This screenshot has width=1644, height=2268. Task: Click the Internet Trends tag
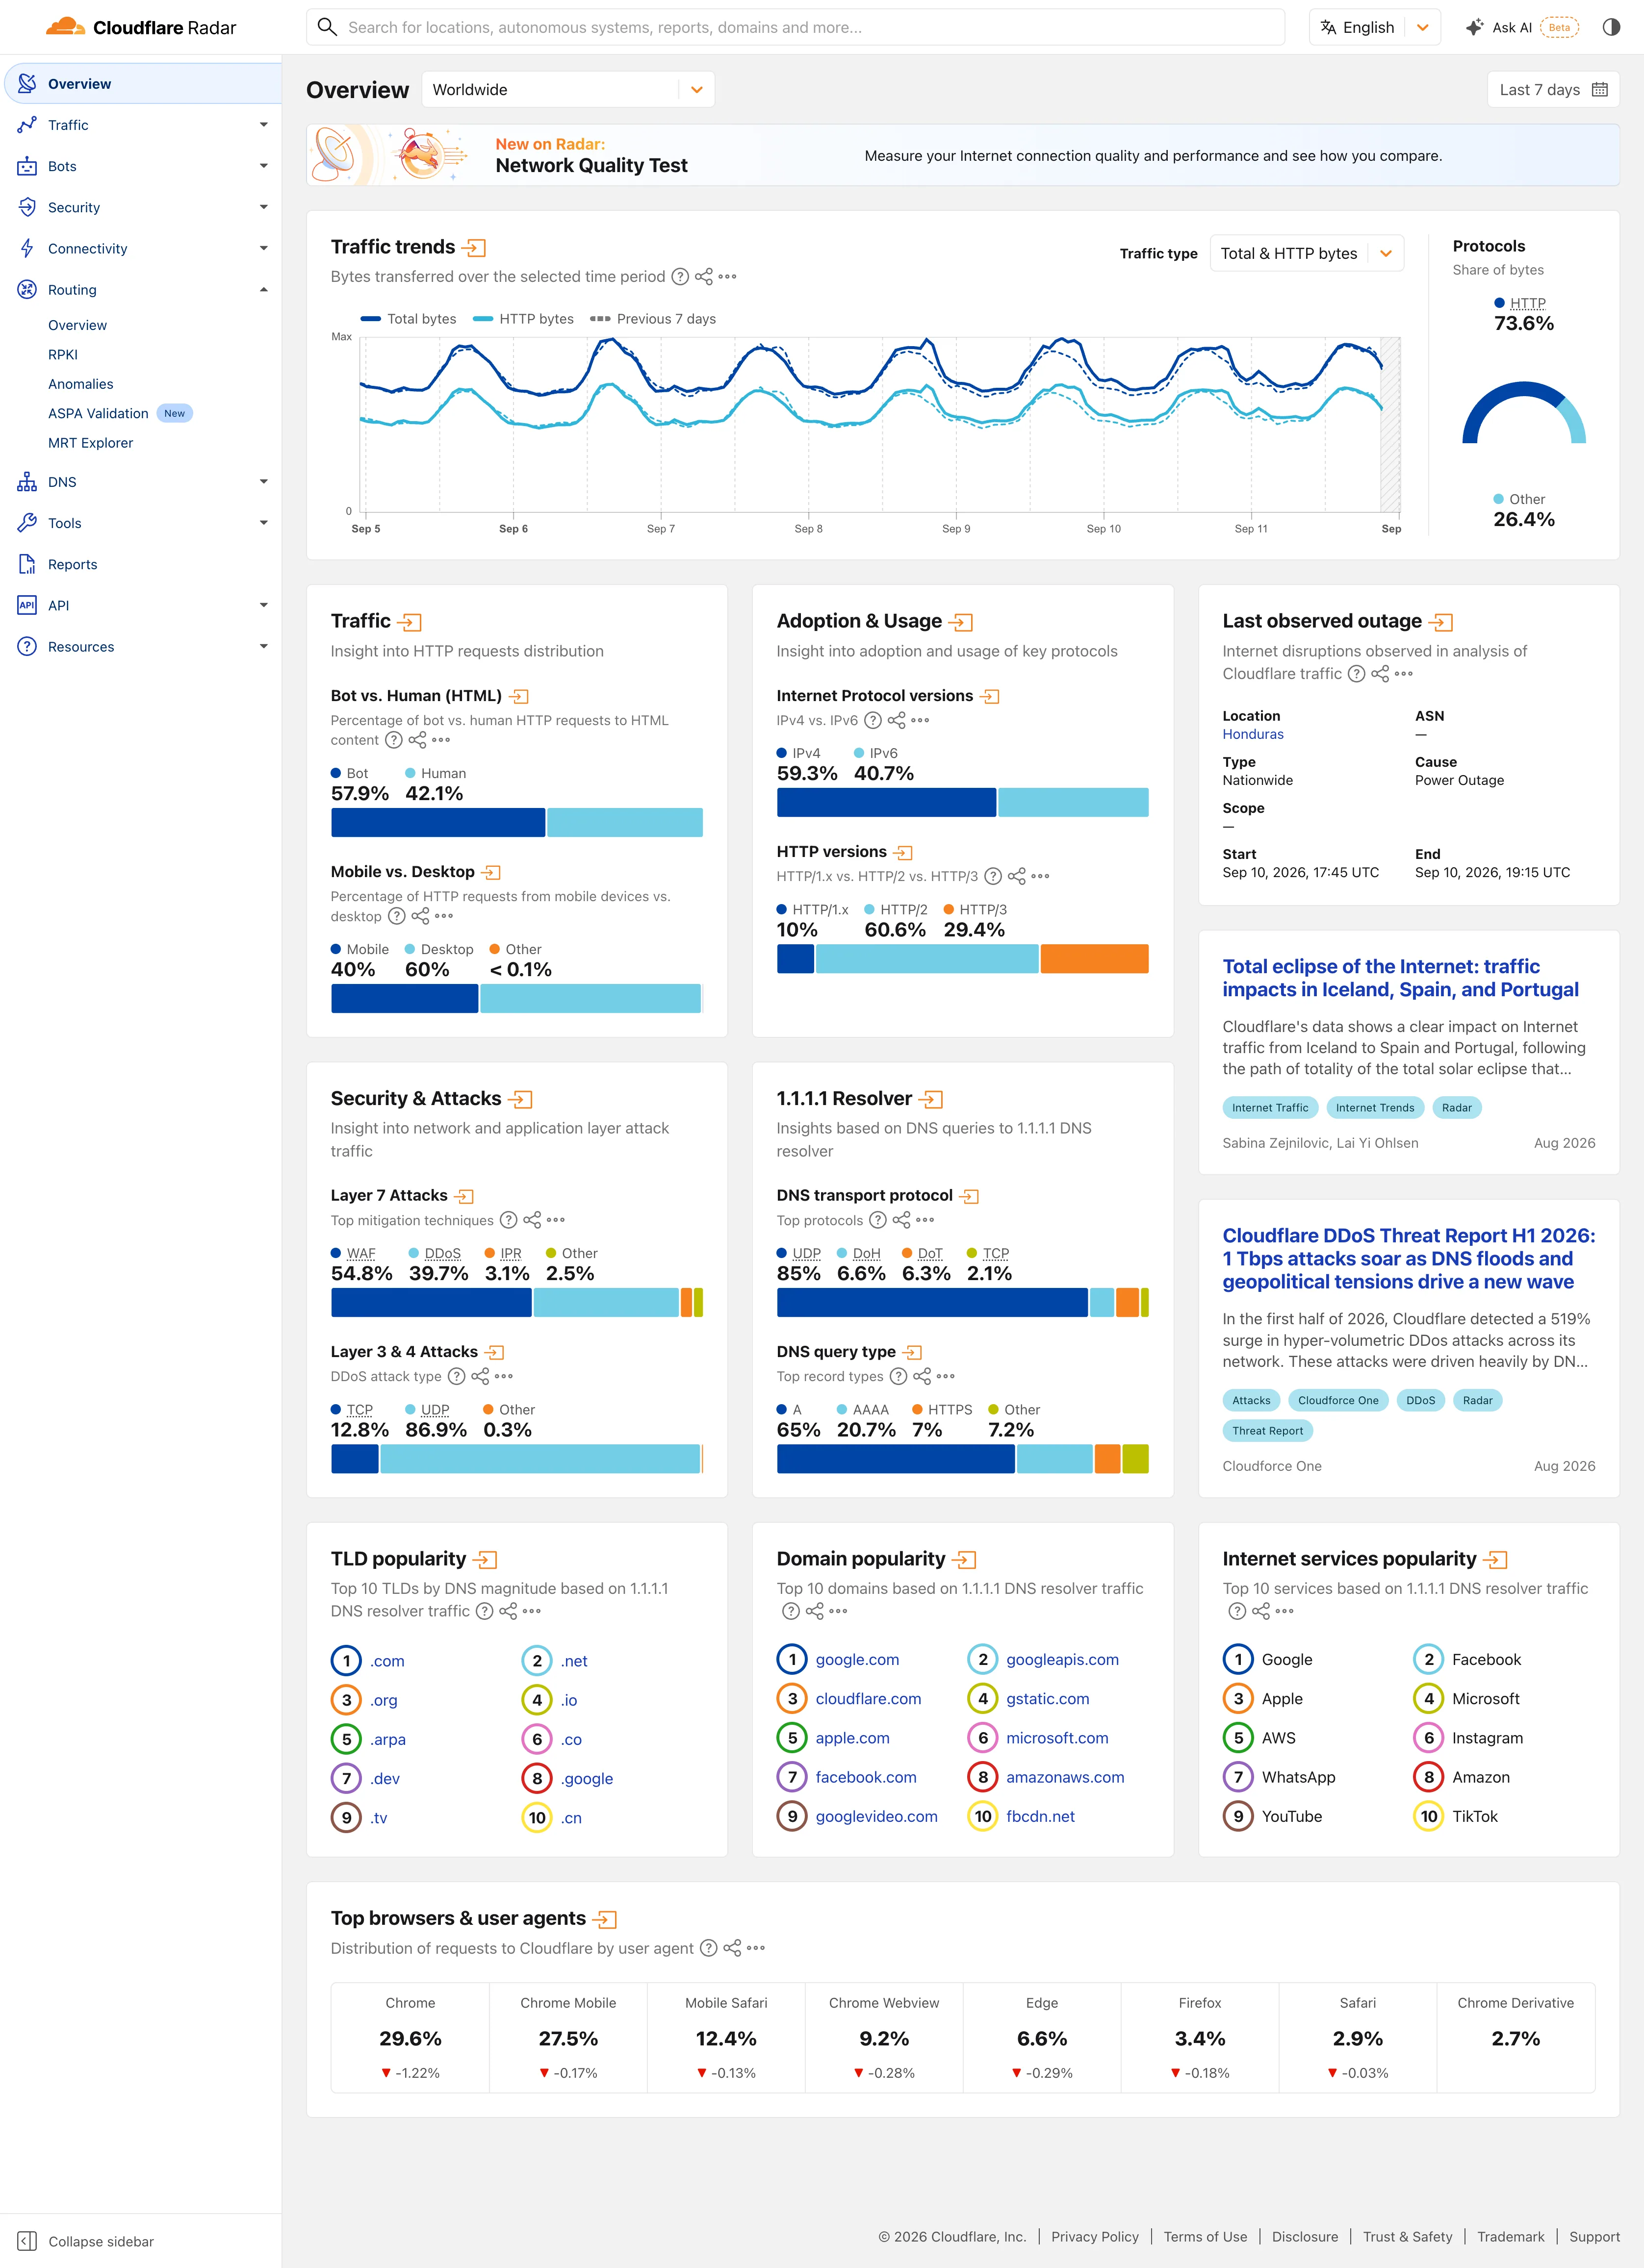click(x=1375, y=1107)
